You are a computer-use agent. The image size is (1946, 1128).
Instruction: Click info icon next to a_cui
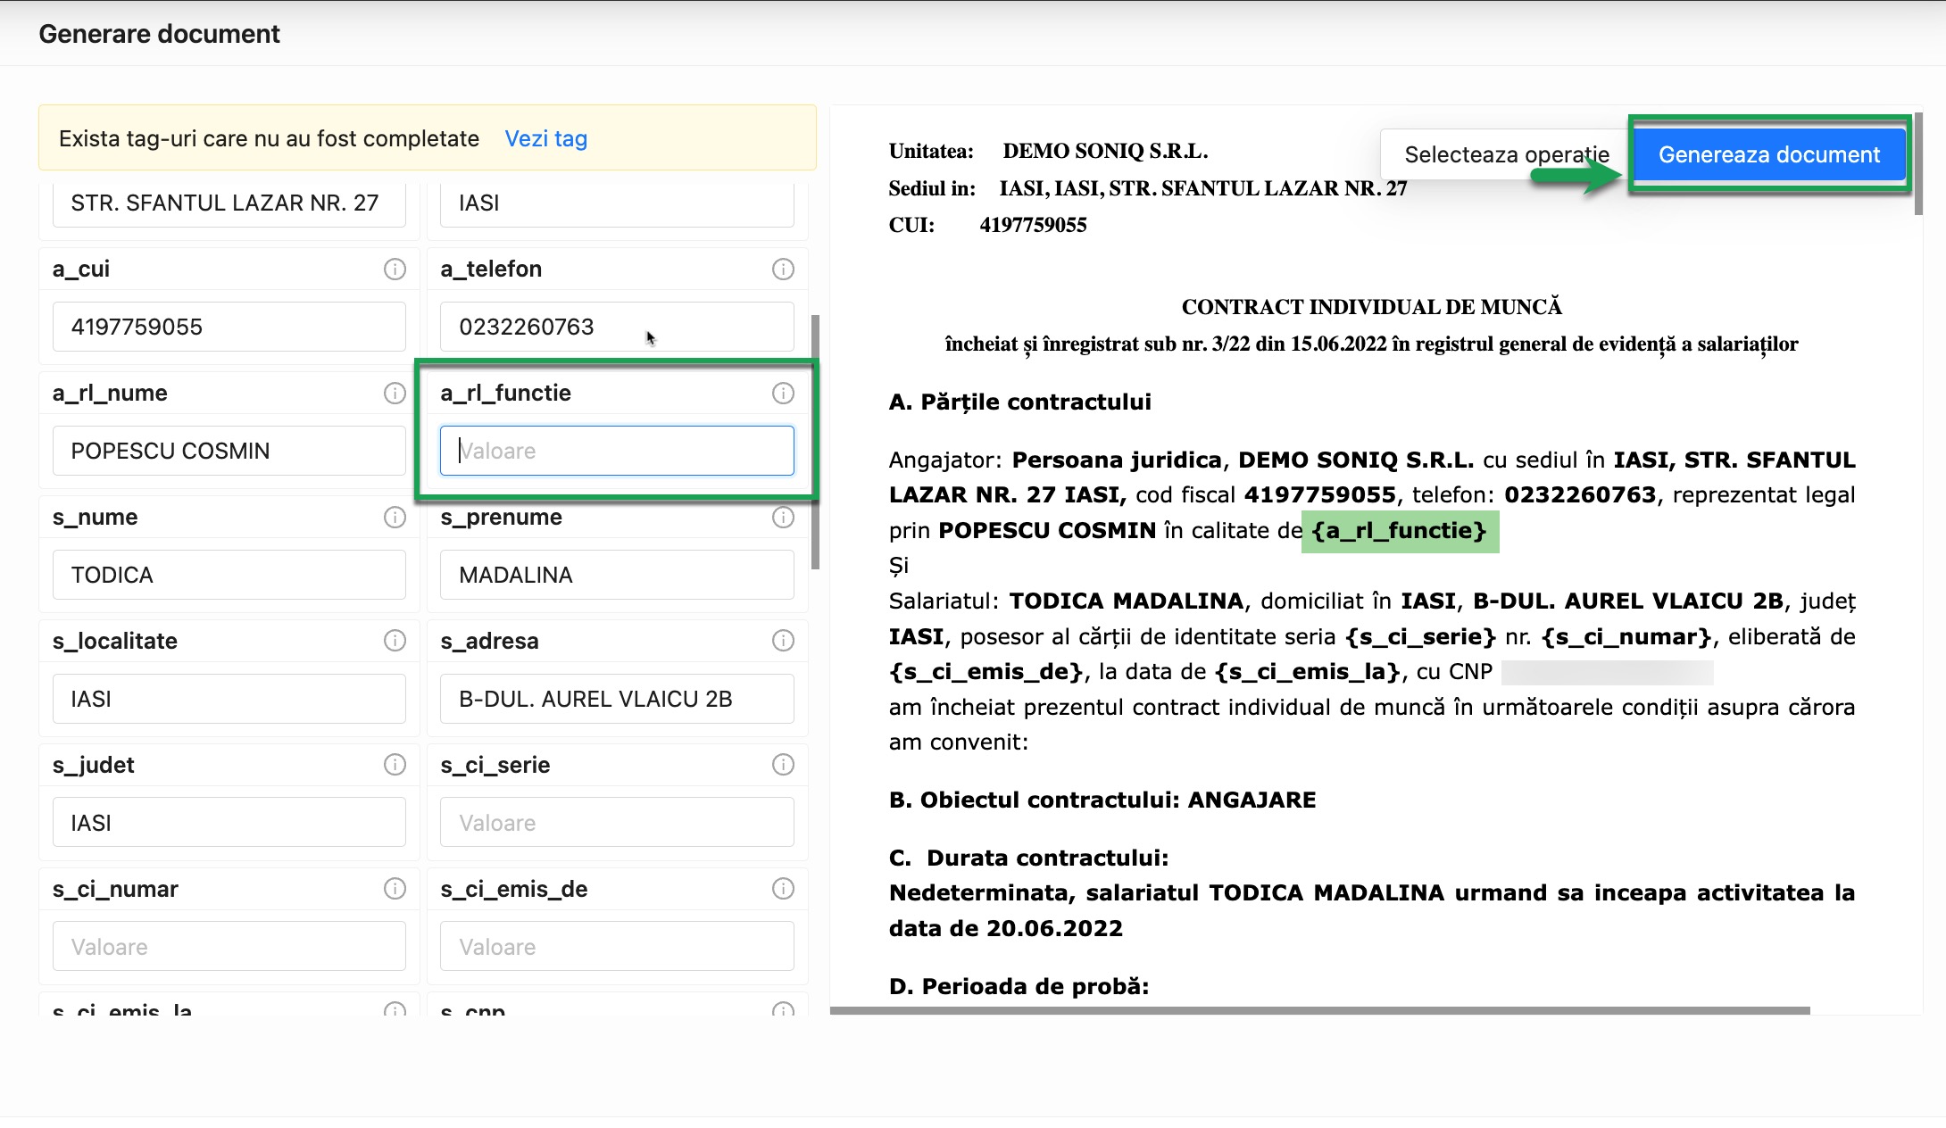pyautogui.click(x=395, y=269)
